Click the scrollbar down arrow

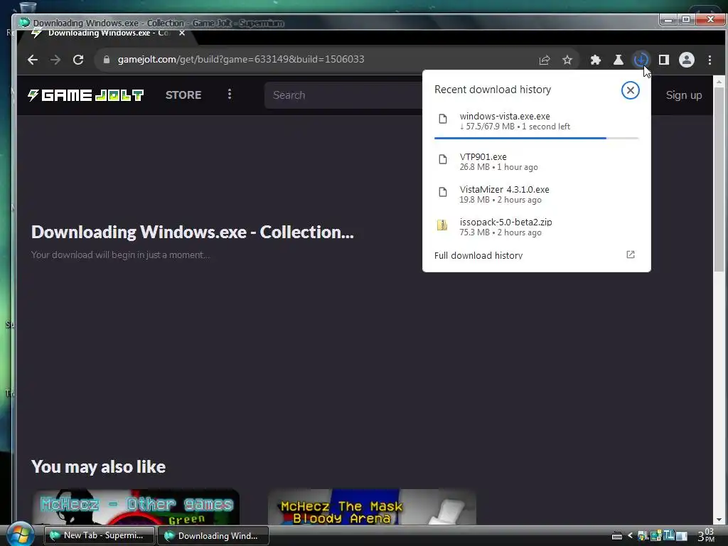pos(719,520)
